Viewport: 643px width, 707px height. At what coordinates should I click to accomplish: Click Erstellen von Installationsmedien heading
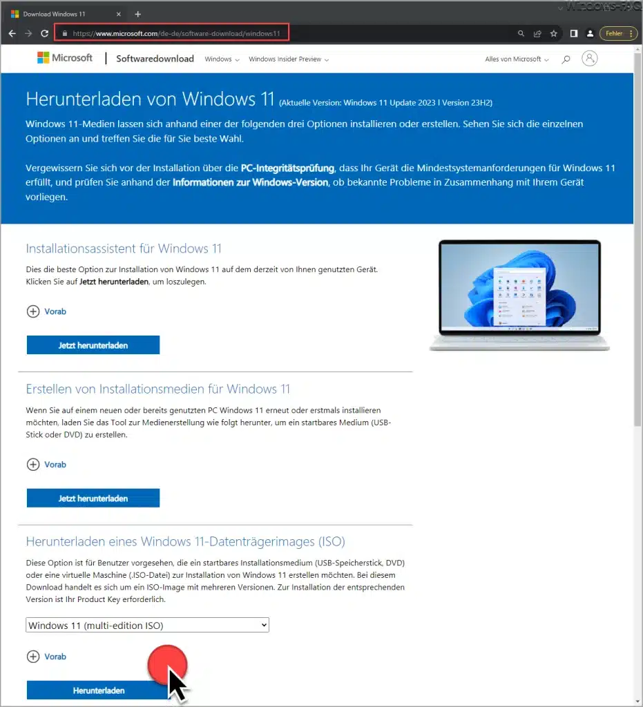click(x=158, y=389)
